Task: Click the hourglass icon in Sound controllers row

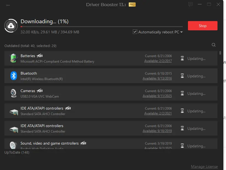Action: [x=182, y=146]
